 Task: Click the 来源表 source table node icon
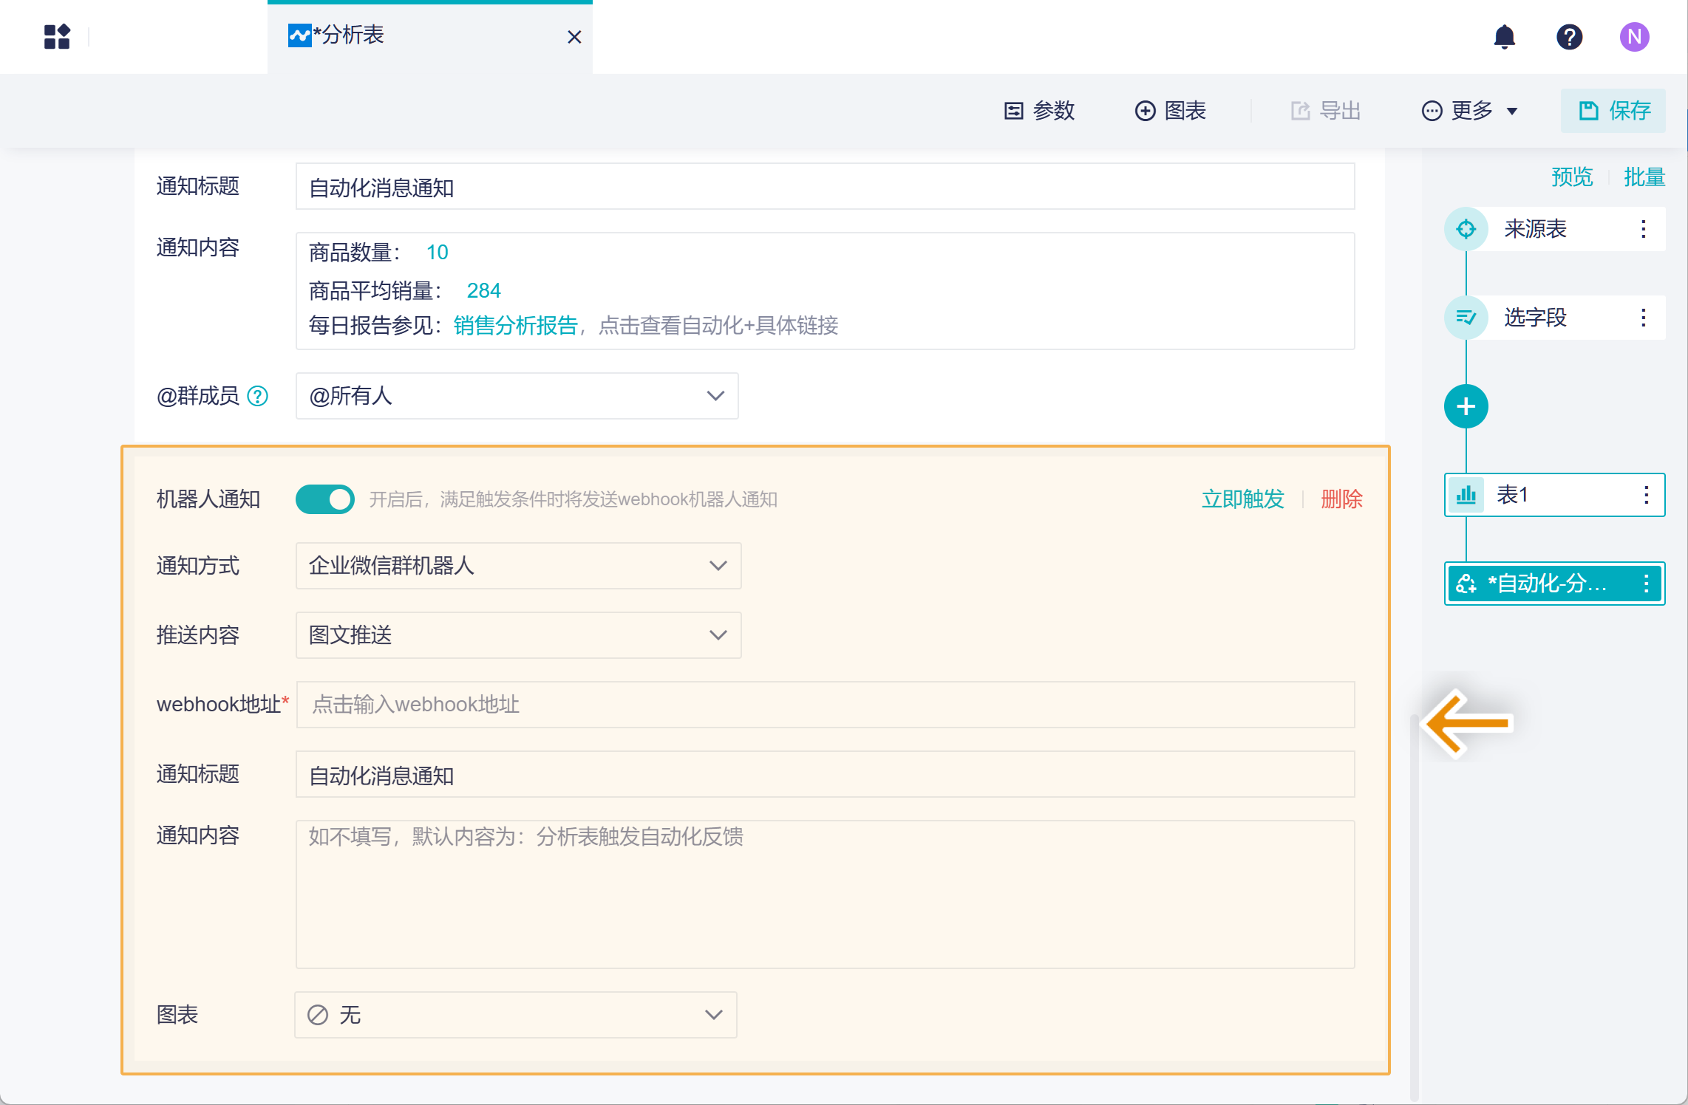click(x=1466, y=229)
